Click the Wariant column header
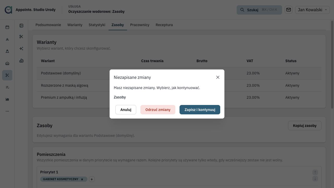The height and width of the screenshot is (188, 334). pyautogui.click(x=48, y=61)
